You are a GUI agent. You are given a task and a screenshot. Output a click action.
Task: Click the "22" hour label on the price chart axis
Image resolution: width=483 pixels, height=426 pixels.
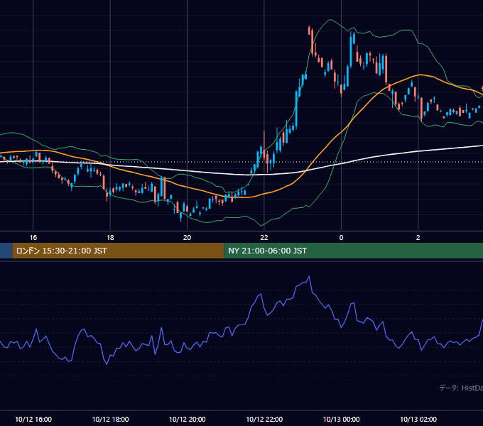(264, 238)
